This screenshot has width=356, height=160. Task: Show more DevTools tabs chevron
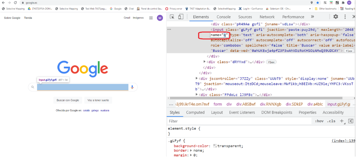[x=312, y=17]
